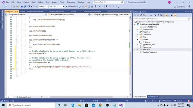This screenshot has height=108, width=193.
Task: Click the Visual Studio logo icon
Action: click(3, 2)
